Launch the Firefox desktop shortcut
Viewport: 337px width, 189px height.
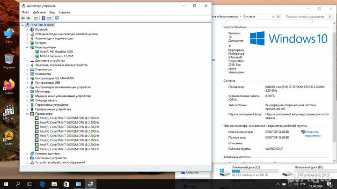point(9,87)
